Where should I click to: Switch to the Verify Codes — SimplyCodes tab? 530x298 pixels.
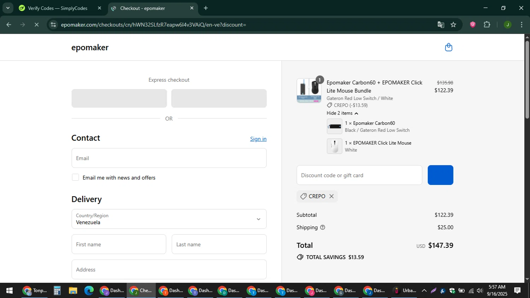coord(57,8)
